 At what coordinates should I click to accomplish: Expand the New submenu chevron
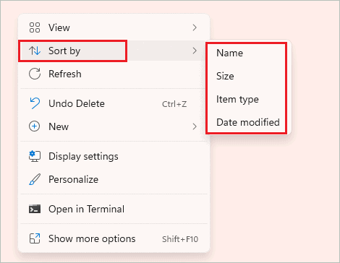coord(195,126)
